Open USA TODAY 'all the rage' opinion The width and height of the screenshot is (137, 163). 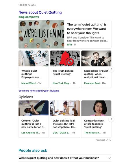point(65,124)
